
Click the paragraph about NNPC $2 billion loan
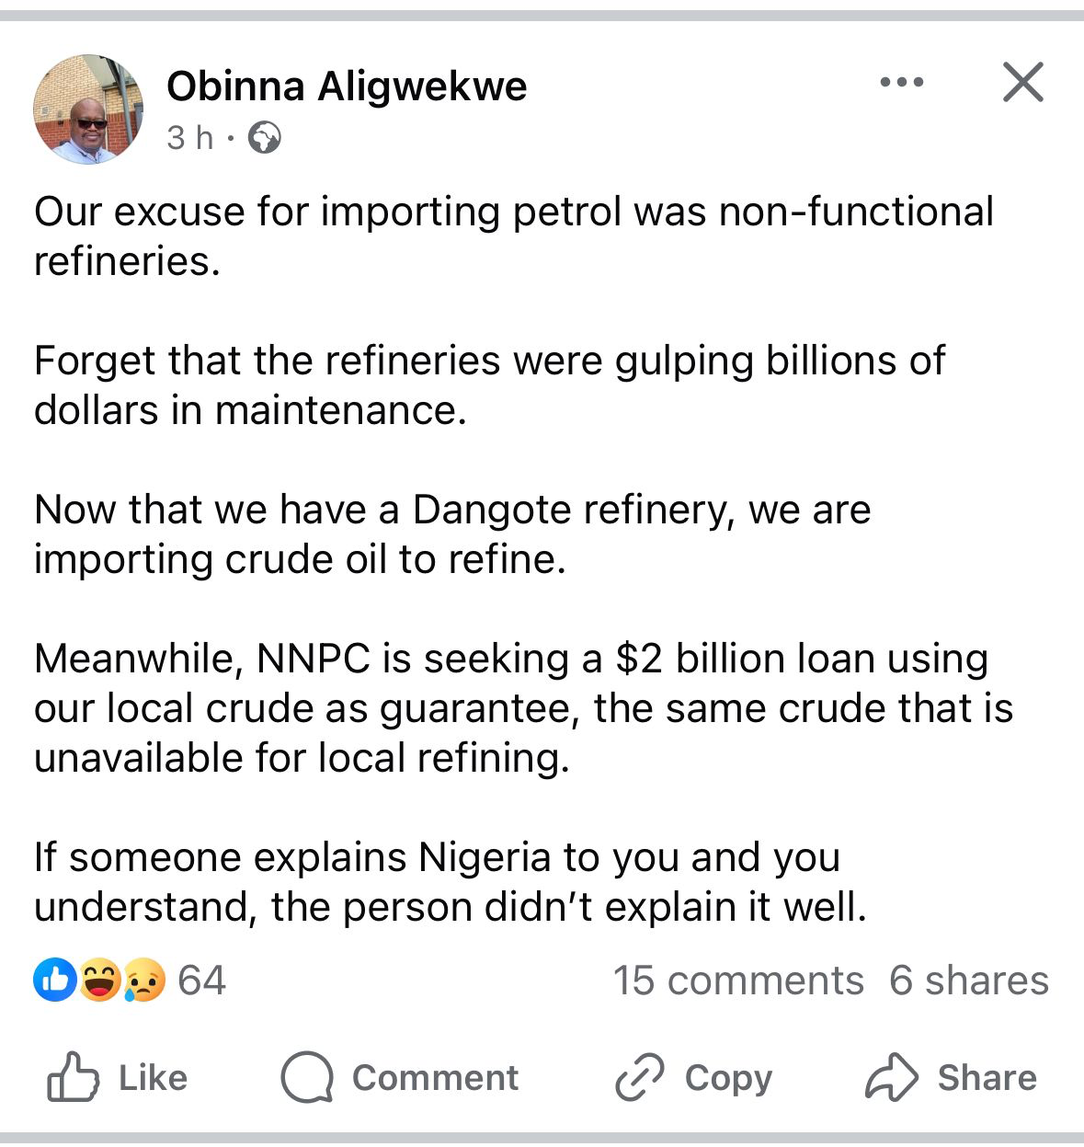523,708
